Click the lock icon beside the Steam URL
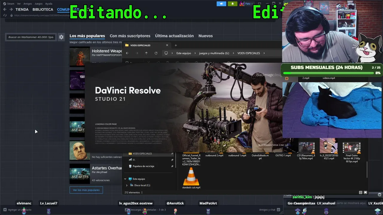The image size is (383, 215). click(11, 15)
